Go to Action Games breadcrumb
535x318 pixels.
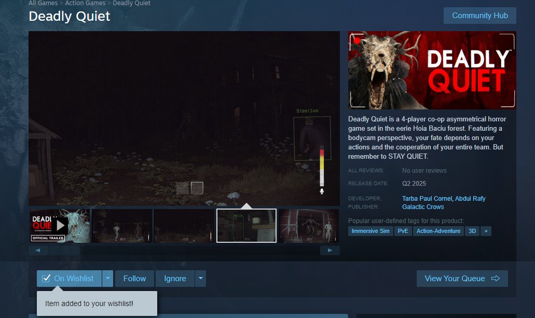click(85, 3)
